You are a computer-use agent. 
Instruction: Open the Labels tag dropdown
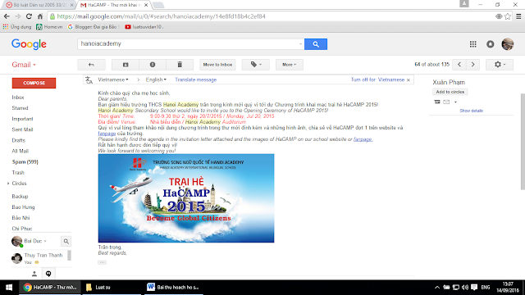pos(255,65)
